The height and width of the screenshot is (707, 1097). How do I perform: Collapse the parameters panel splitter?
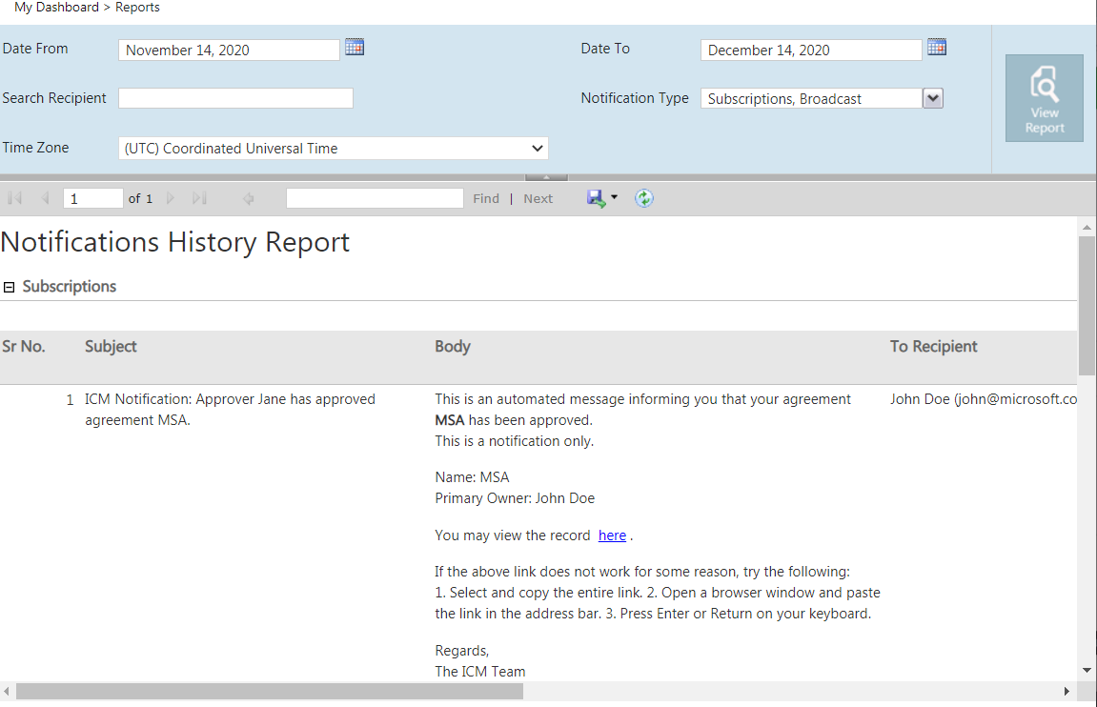(546, 177)
